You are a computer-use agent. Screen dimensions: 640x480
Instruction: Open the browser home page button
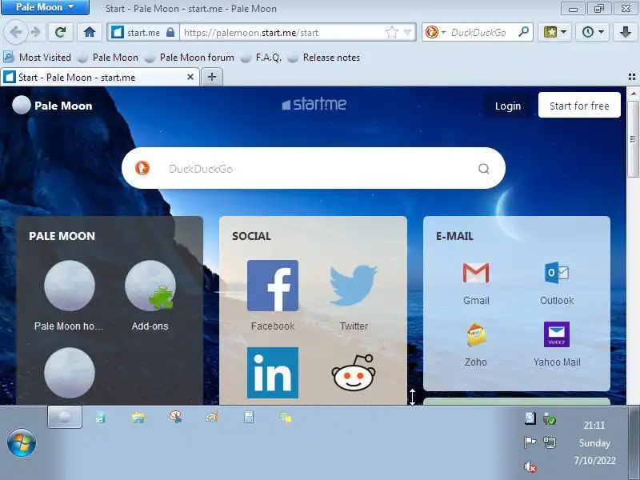90,32
